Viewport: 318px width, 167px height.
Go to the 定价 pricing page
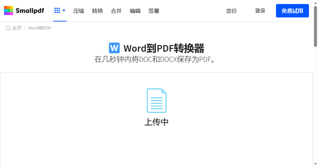pyautogui.click(x=231, y=11)
